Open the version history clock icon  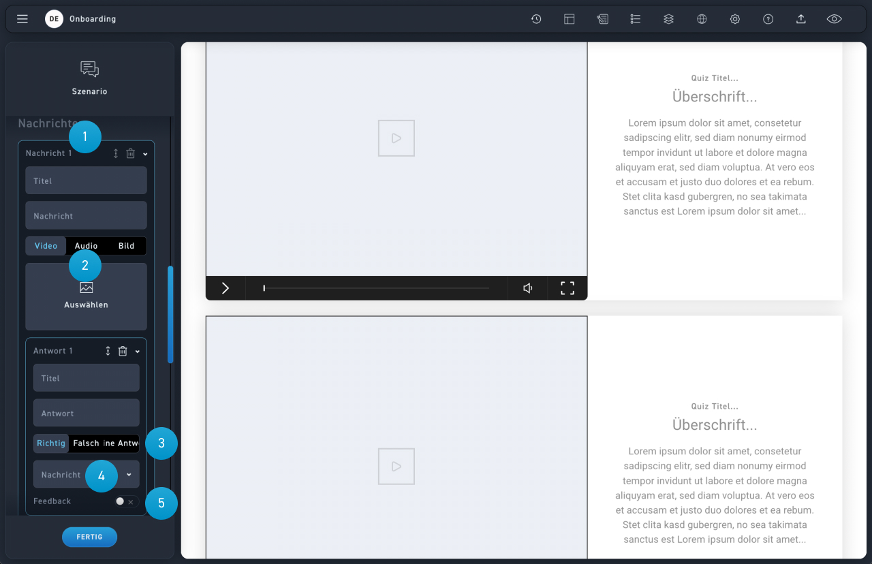tap(536, 19)
